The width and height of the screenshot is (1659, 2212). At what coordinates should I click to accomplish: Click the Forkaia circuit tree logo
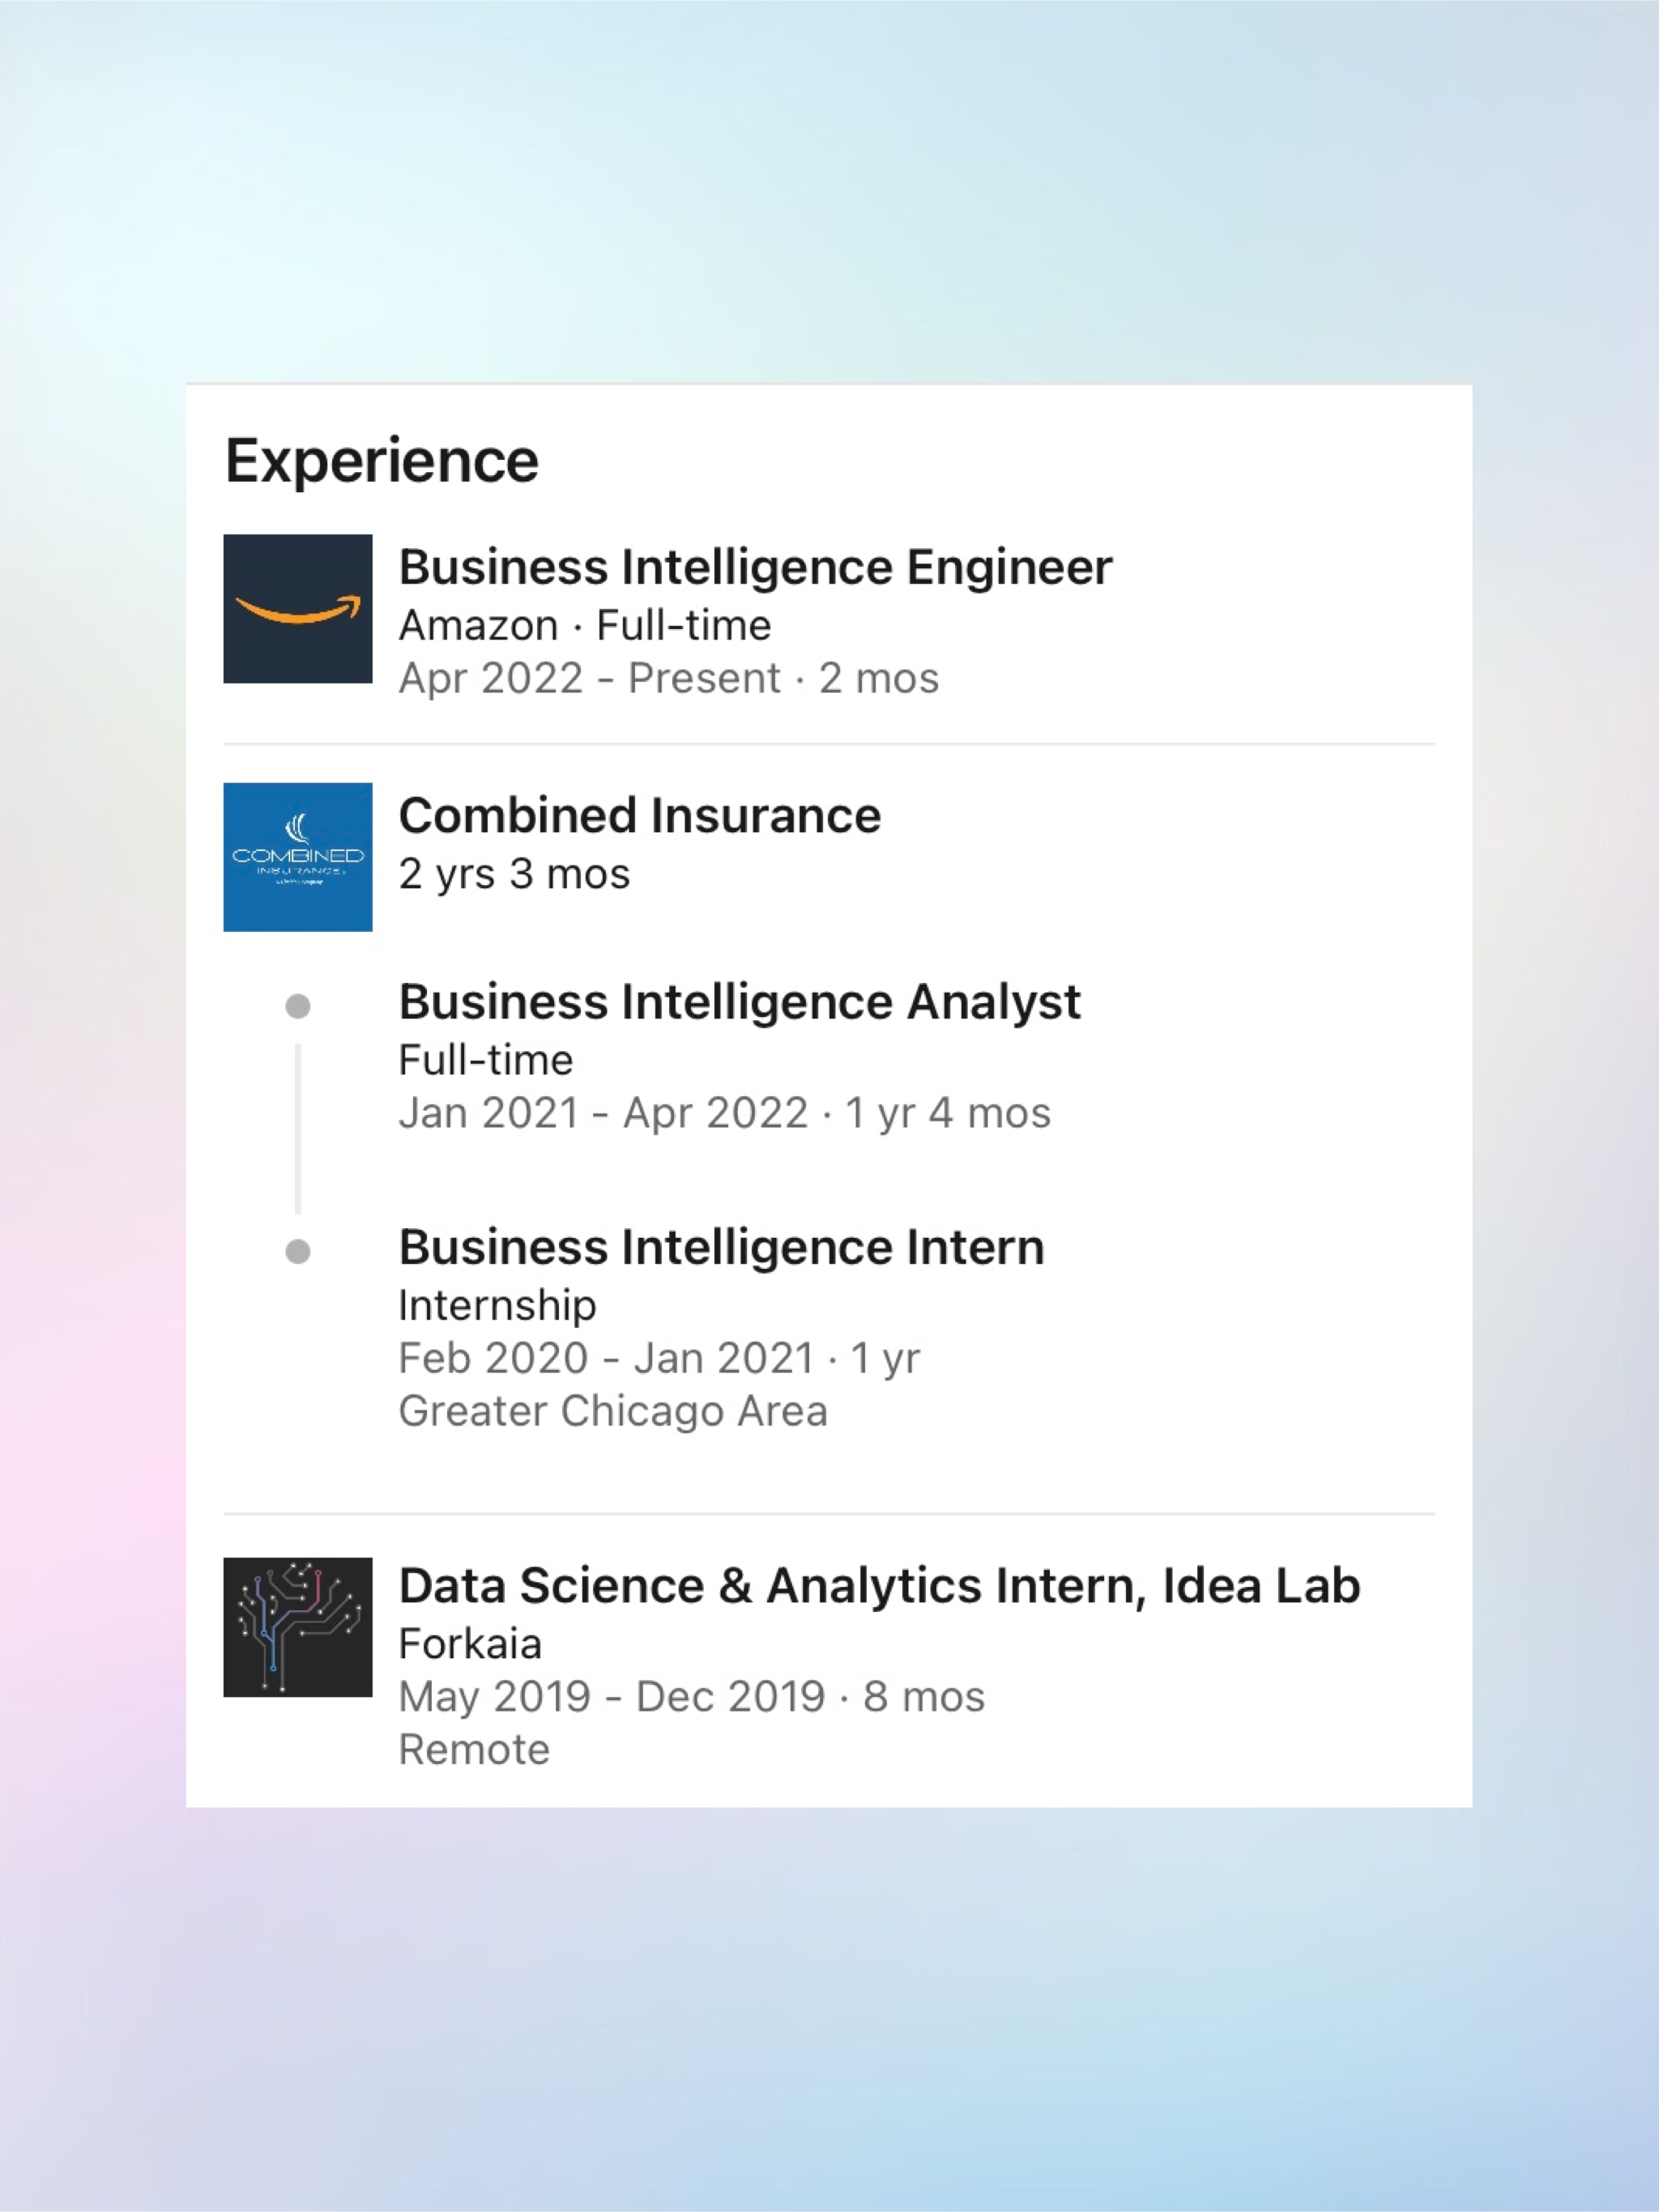pos(297,1627)
